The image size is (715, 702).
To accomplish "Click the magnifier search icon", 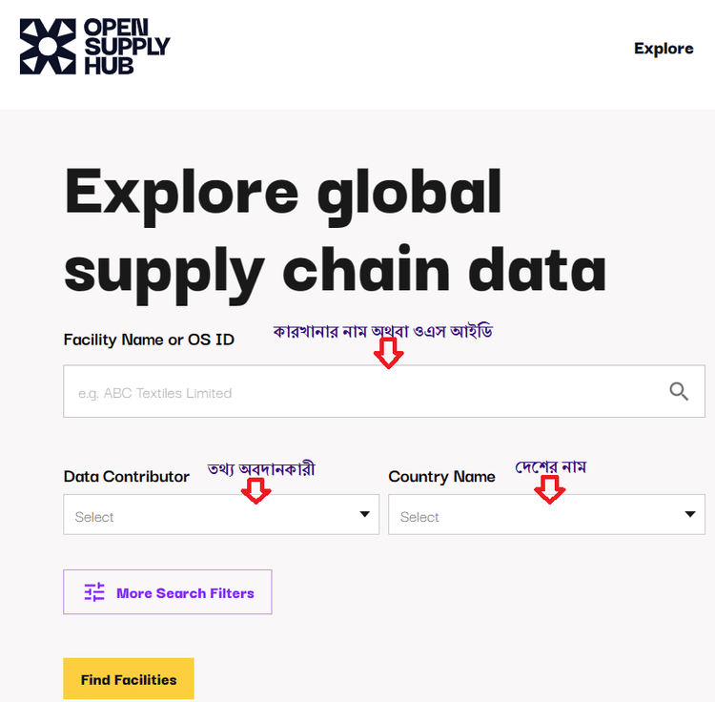I will tap(679, 391).
